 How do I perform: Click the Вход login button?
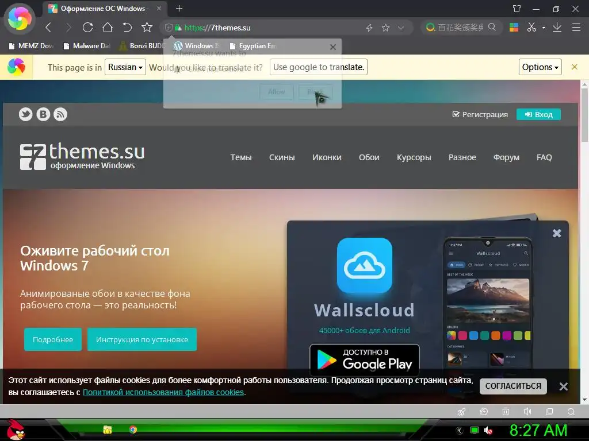538,114
